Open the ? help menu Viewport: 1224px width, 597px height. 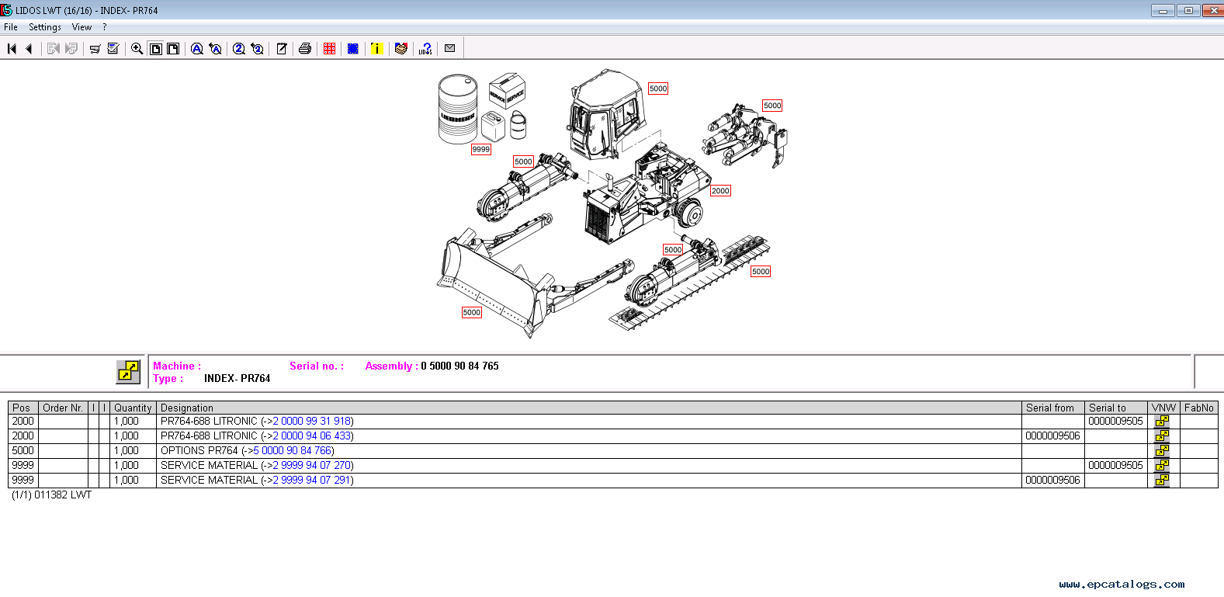point(105,27)
